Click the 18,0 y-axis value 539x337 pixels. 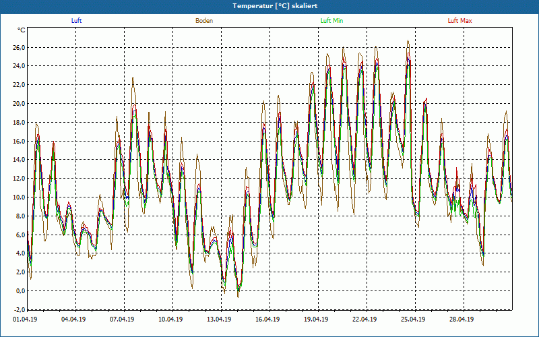[x=19, y=122]
